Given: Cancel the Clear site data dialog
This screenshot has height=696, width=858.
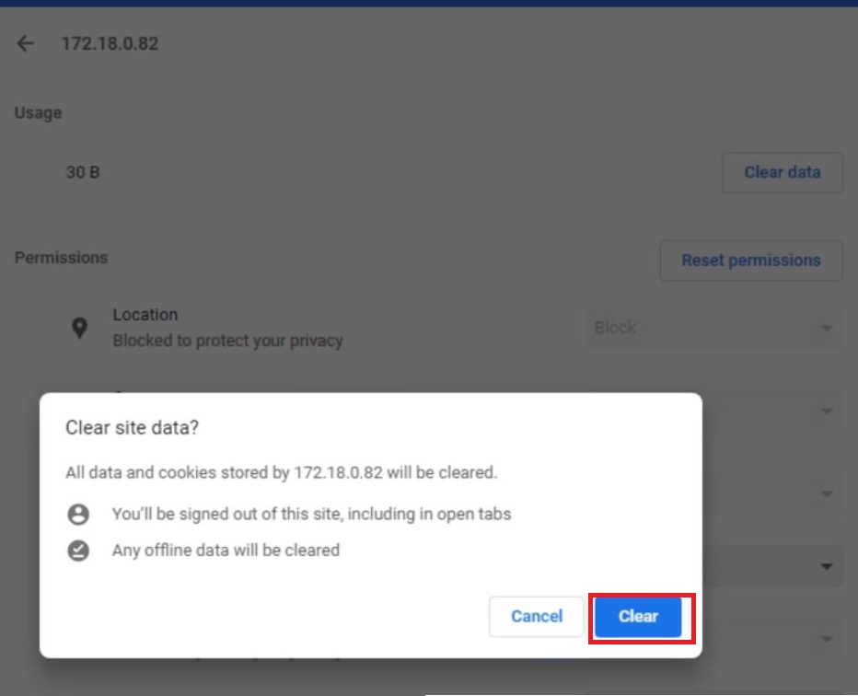Looking at the screenshot, I should pos(536,617).
